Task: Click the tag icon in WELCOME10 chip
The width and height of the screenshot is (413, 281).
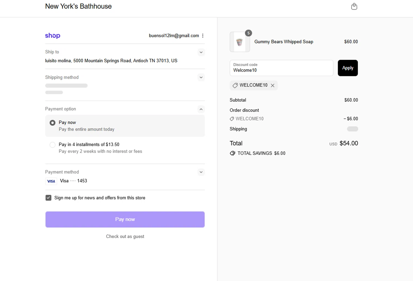Action: [x=235, y=85]
